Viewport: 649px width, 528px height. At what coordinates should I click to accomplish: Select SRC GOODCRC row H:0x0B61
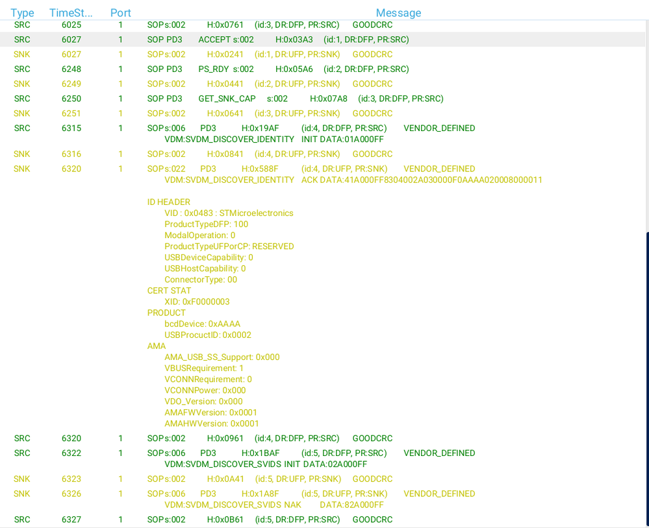[322, 520]
